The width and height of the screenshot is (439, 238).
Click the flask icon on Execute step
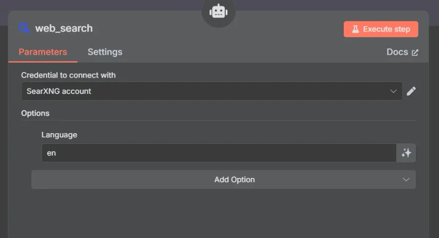[x=355, y=29]
